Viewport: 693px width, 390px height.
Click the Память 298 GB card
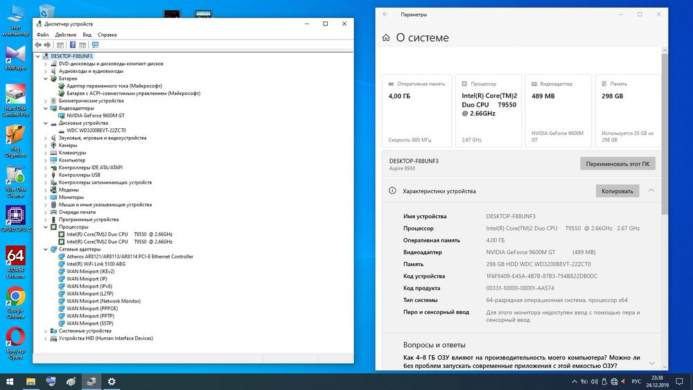(628, 111)
